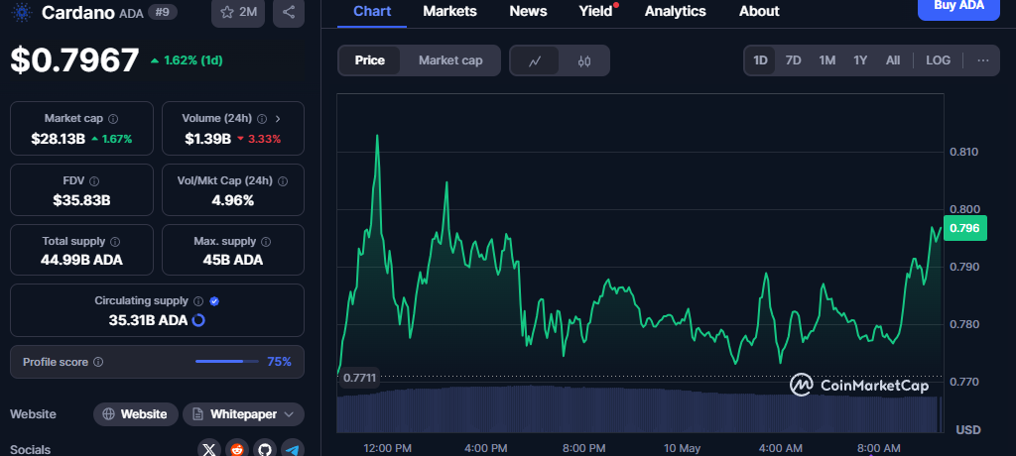Image resolution: width=1016 pixels, height=456 pixels.
Task: Click the 4.96% Vol/Mkt Cap value
Action: (x=232, y=200)
